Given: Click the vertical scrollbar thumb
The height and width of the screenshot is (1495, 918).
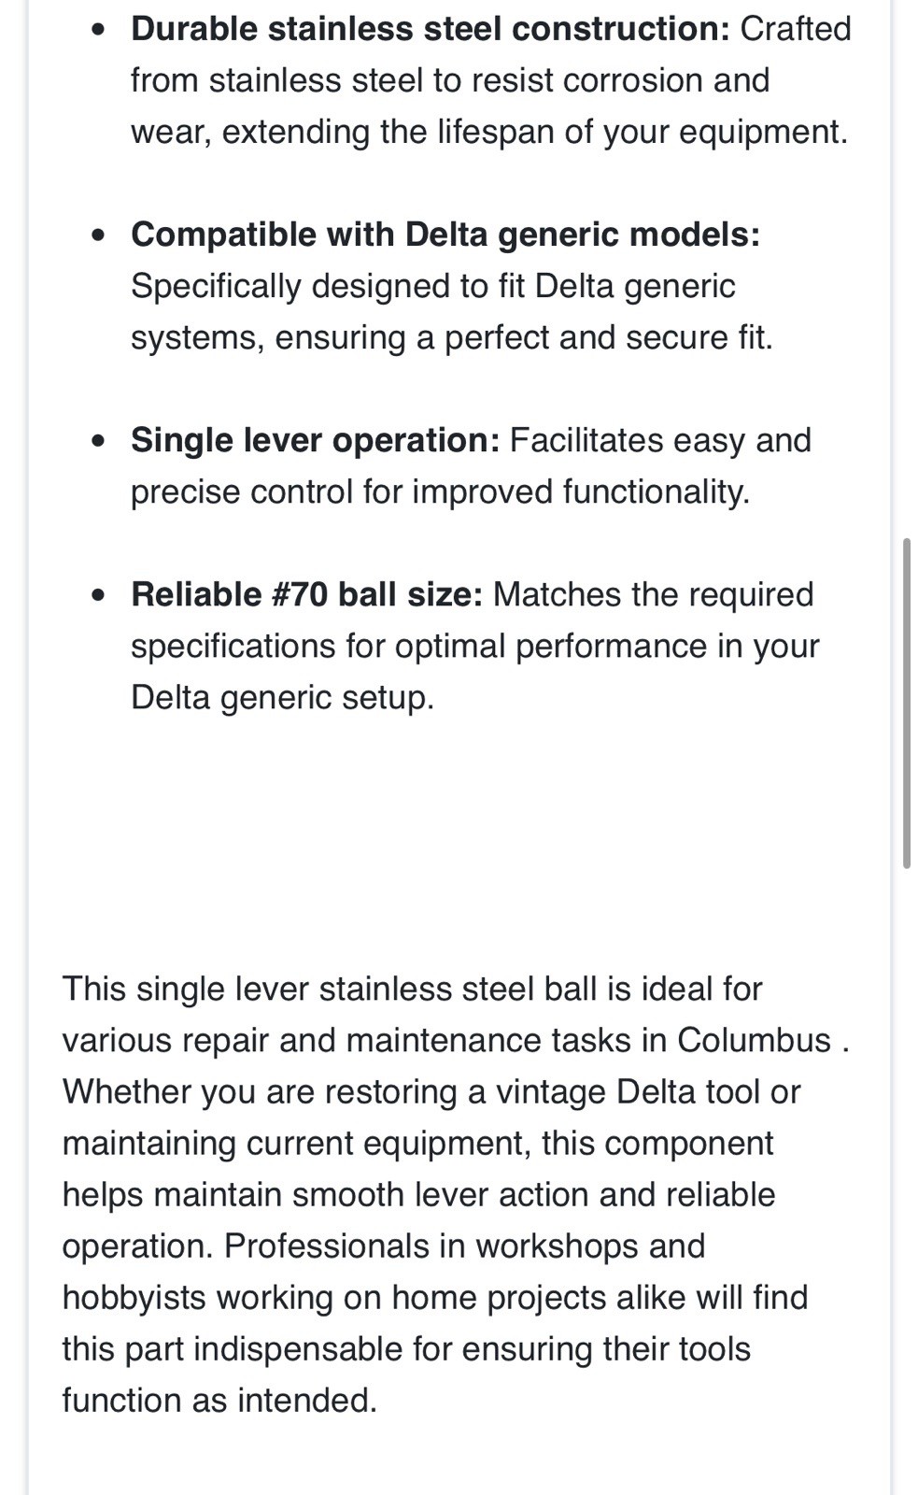Looking at the screenshot, I should [x=906, y=704].
